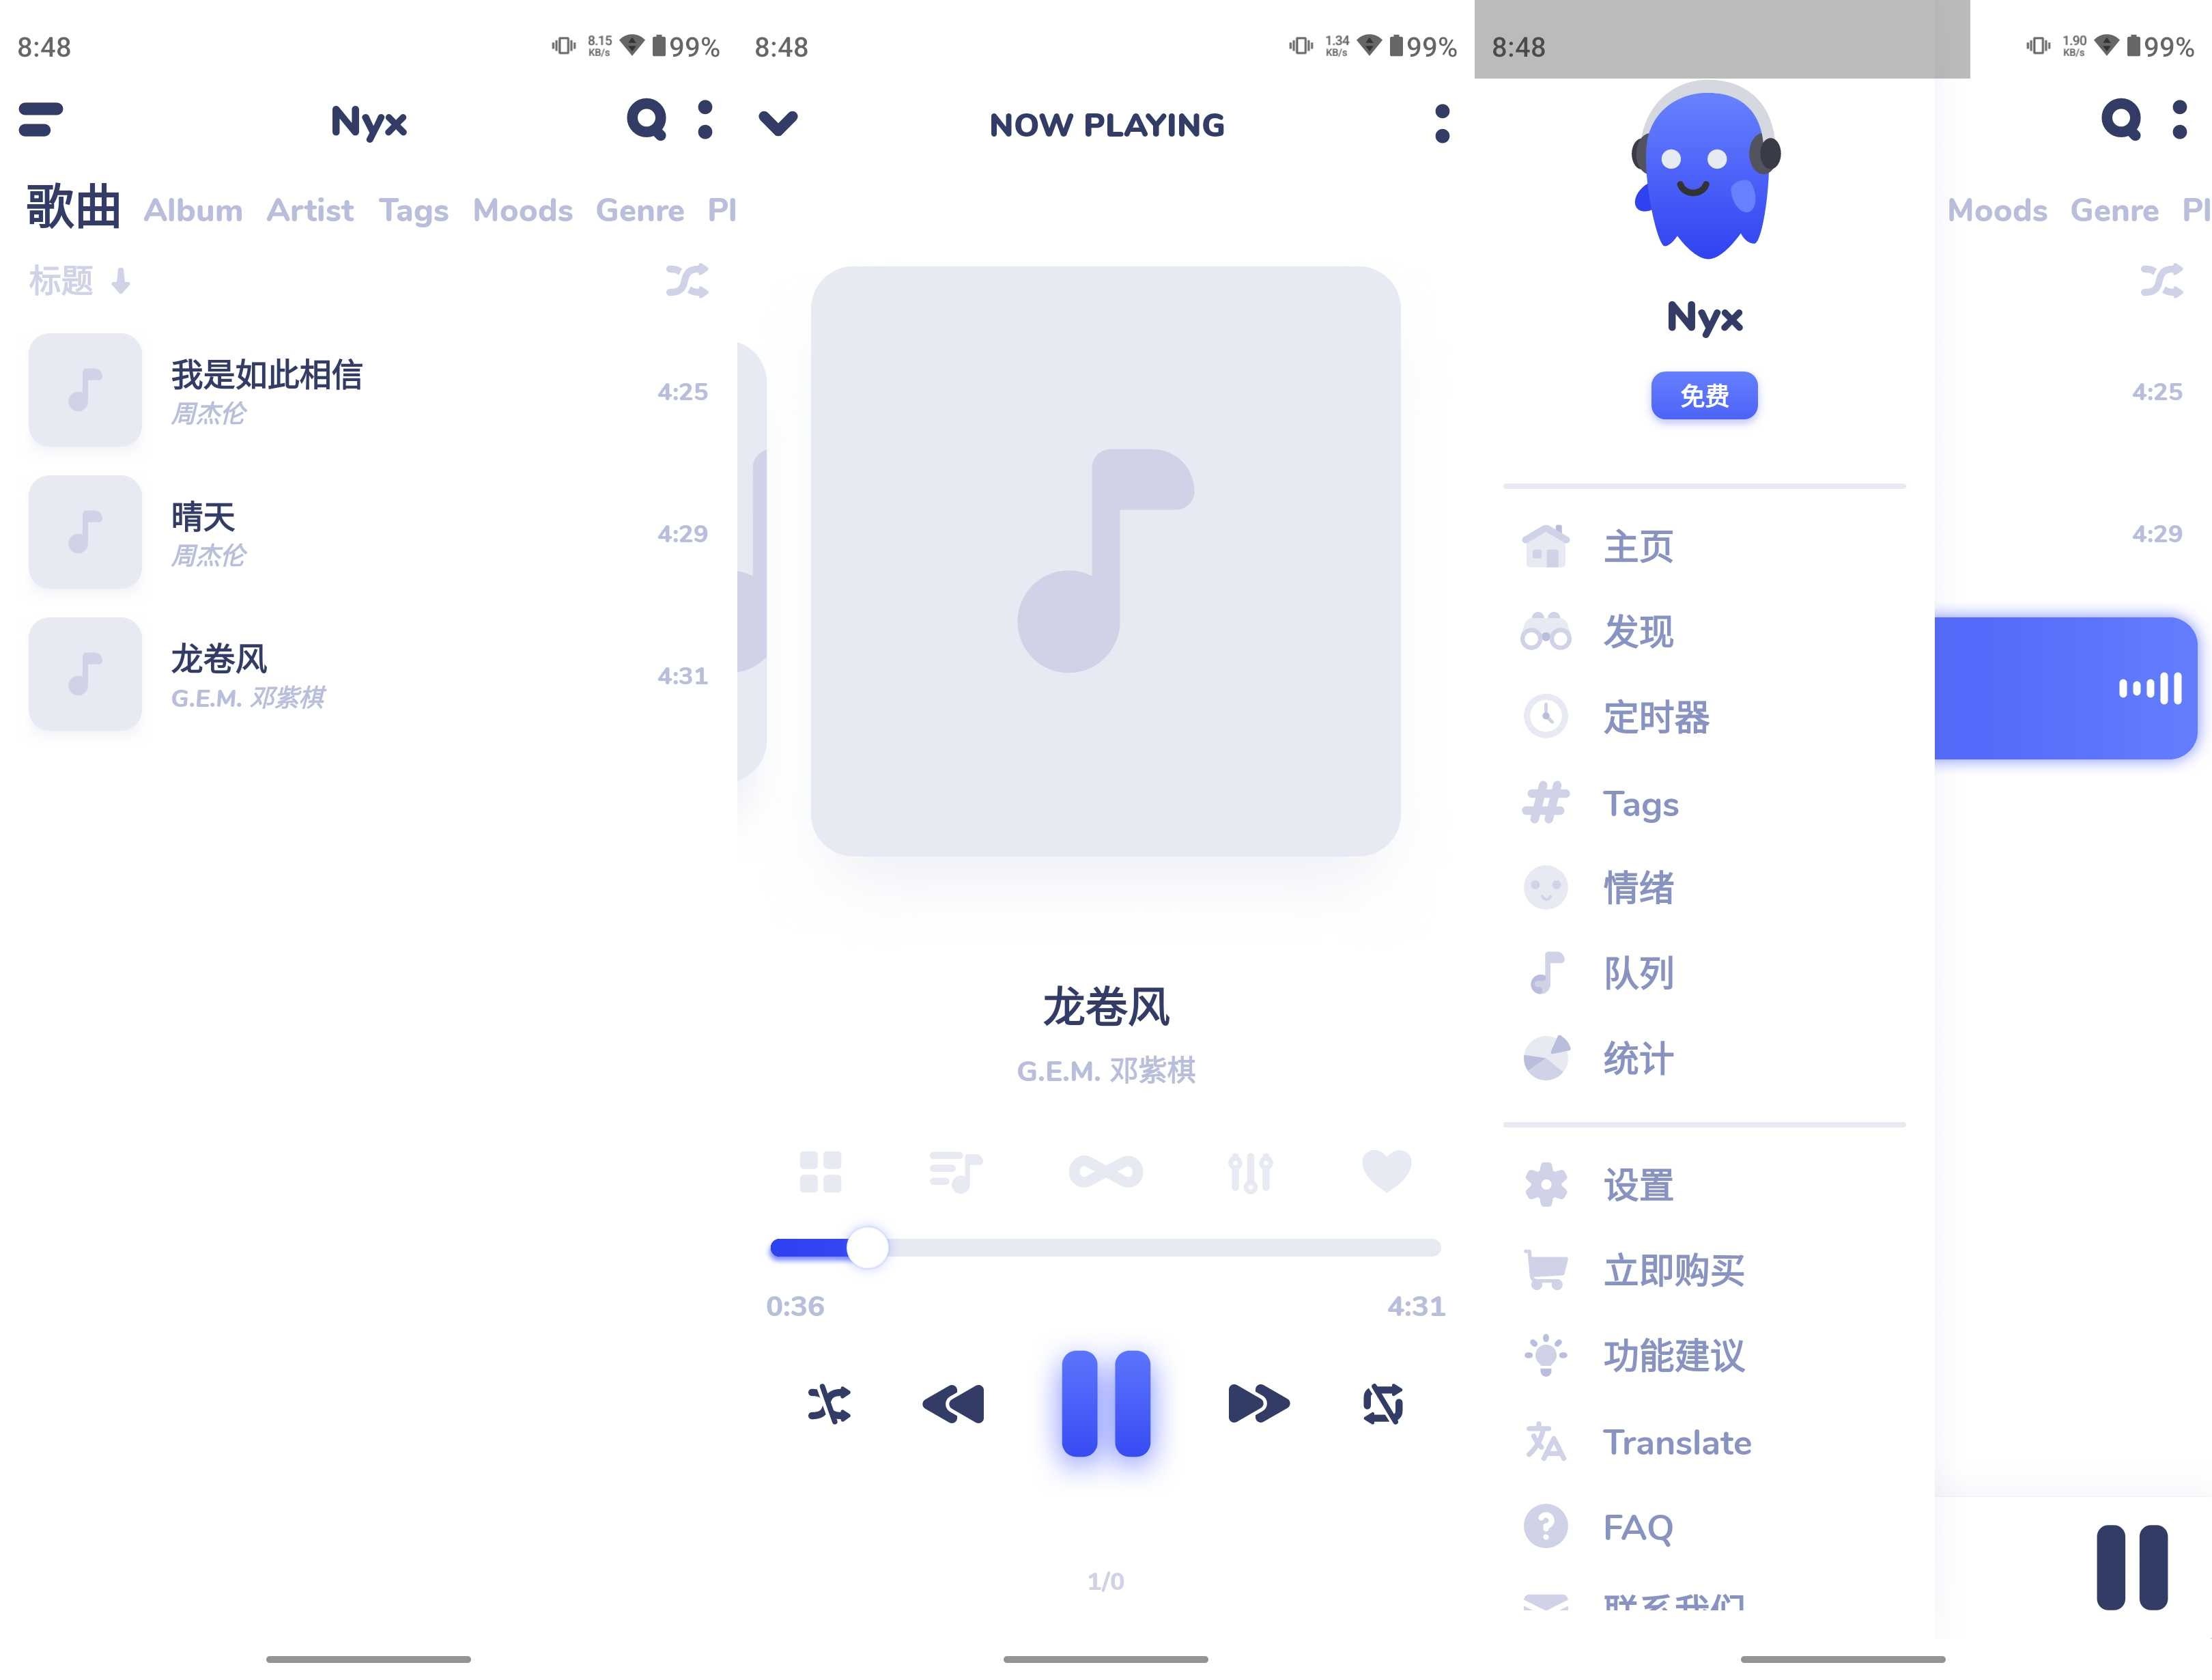Click the shuffle icon in song list
The width and height of the screenshot is (2212, 1680).
(x=688, y=281)
